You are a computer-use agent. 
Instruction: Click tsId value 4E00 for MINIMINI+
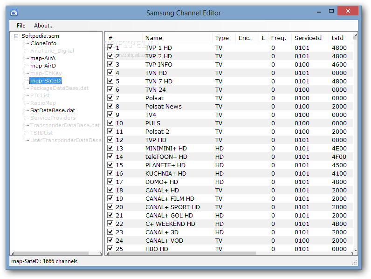[339, 148]
